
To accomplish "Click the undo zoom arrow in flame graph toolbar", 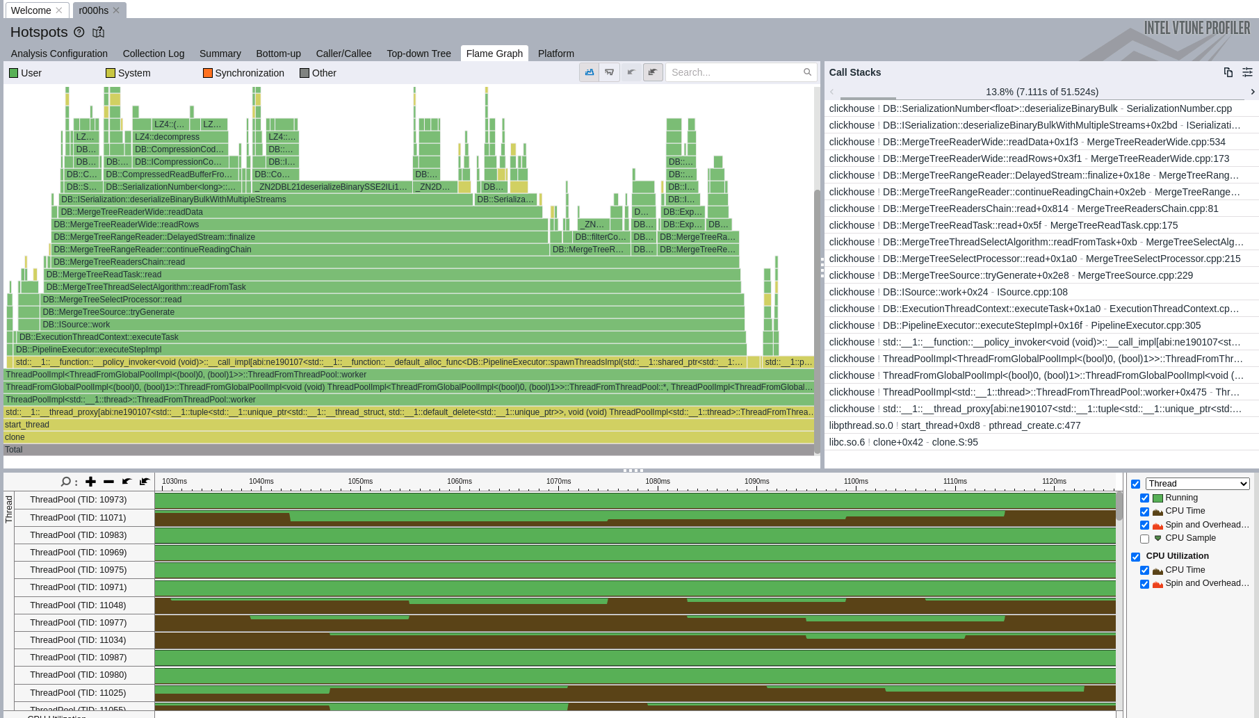I will coord(632,72).
